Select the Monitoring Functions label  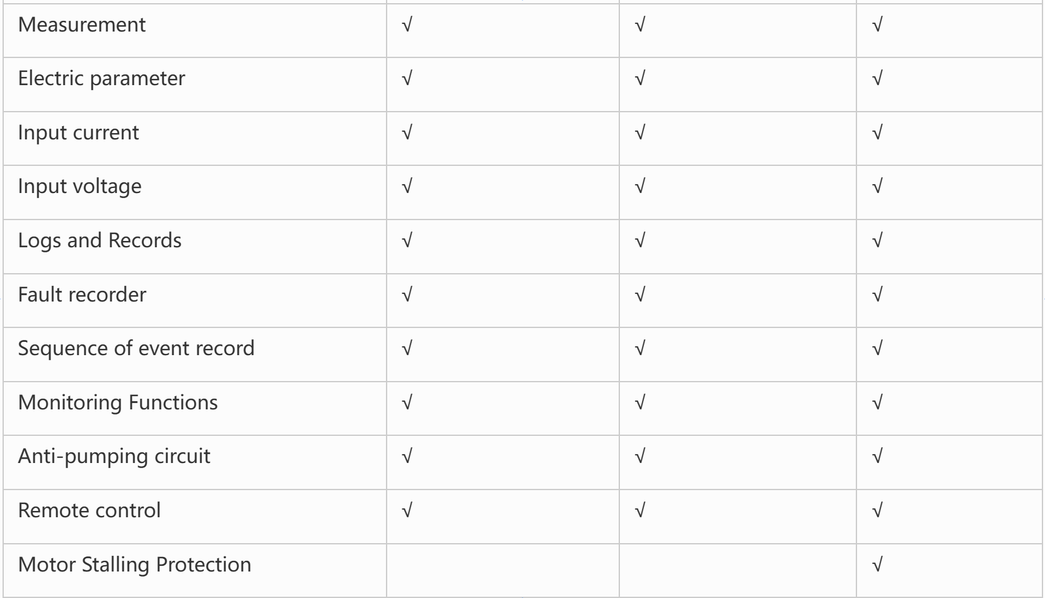click(x=118, y=402)
